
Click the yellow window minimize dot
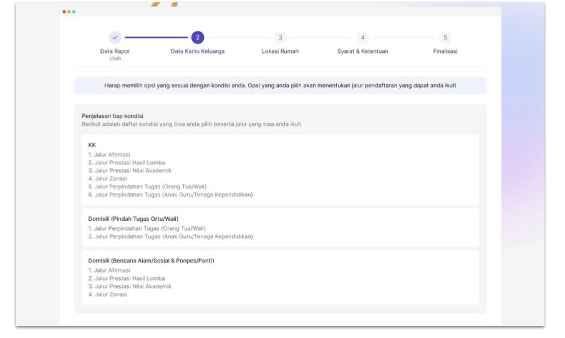[x=69, y=11]
